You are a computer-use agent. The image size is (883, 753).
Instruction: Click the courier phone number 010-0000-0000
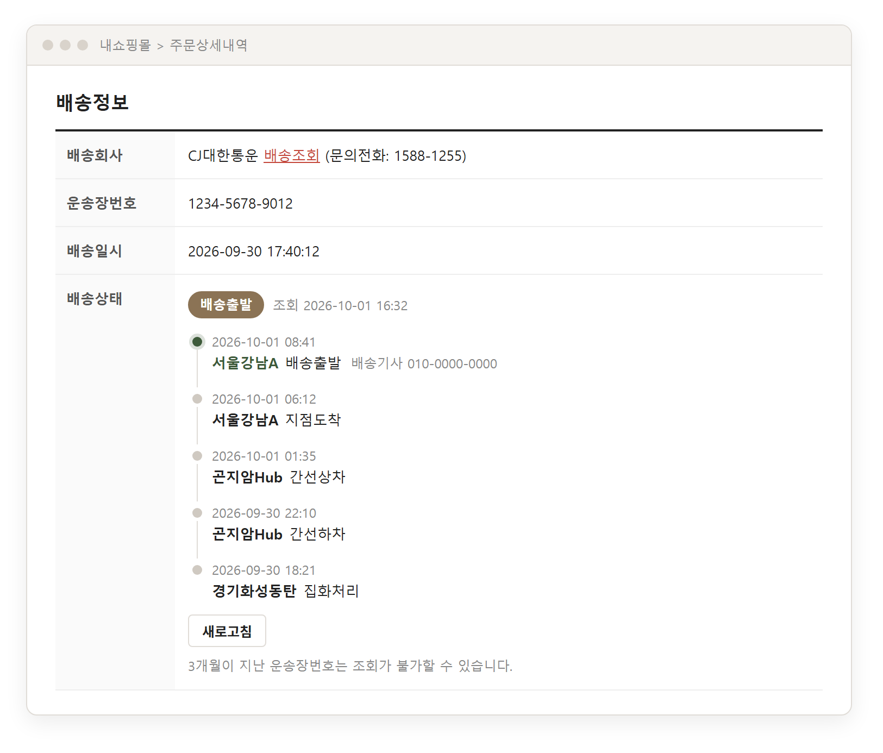coord(452,364)
